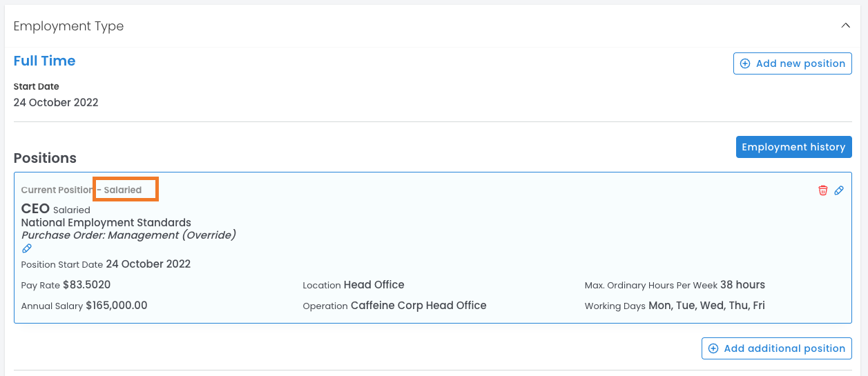Click pencil icon under Purchase Order line
The image size is (868, 376).
27,248
